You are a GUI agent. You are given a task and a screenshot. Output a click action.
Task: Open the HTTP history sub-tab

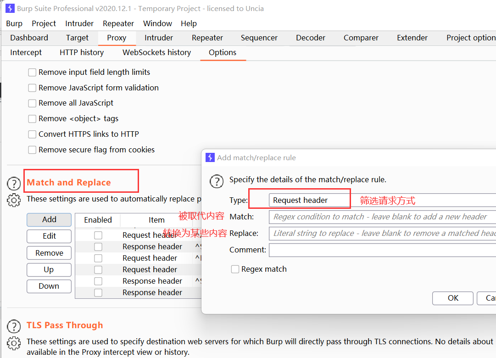(x=82, y=52)
